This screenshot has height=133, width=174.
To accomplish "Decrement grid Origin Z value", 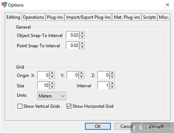I will tap(112, 77).
